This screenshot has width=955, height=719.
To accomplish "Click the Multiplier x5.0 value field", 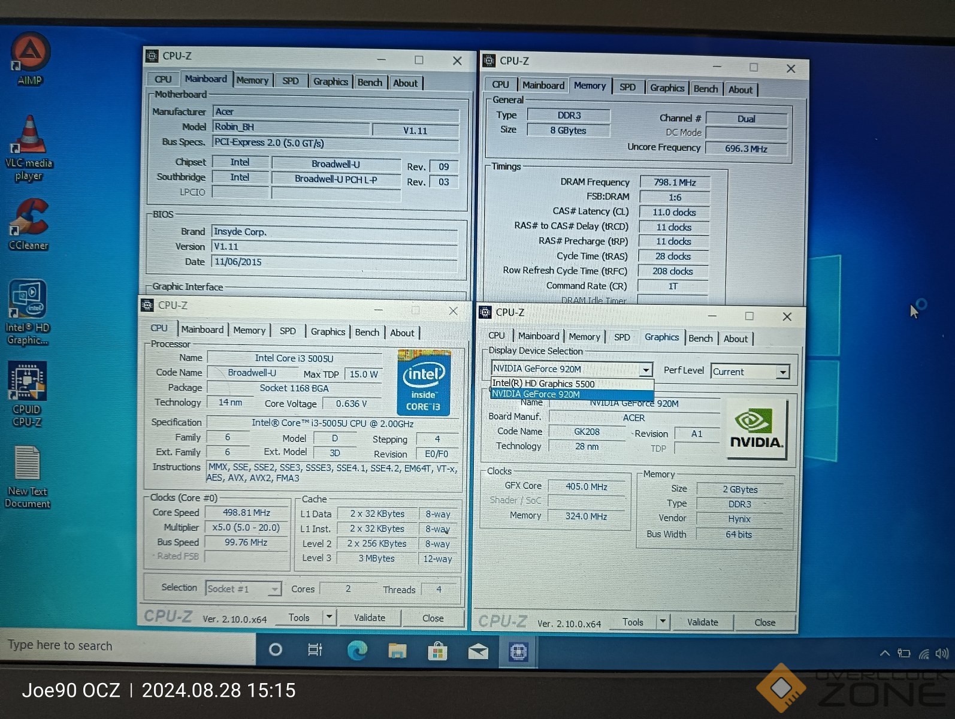I will click(246, 528).
